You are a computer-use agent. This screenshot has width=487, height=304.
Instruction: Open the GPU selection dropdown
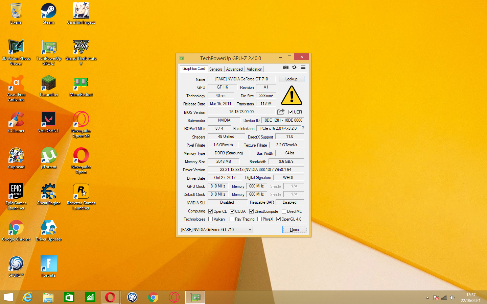tap(216, 230)
